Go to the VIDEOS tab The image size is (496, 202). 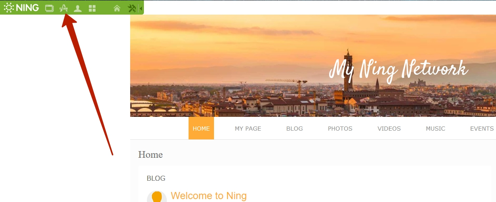tap(389, 129)
